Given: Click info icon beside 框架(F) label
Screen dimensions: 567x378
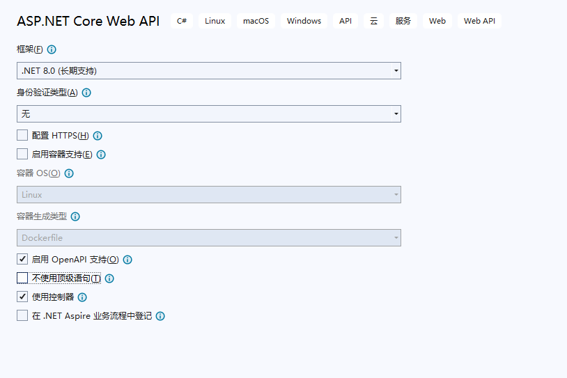Looking at the screenshot, I should tap(52, 49).
